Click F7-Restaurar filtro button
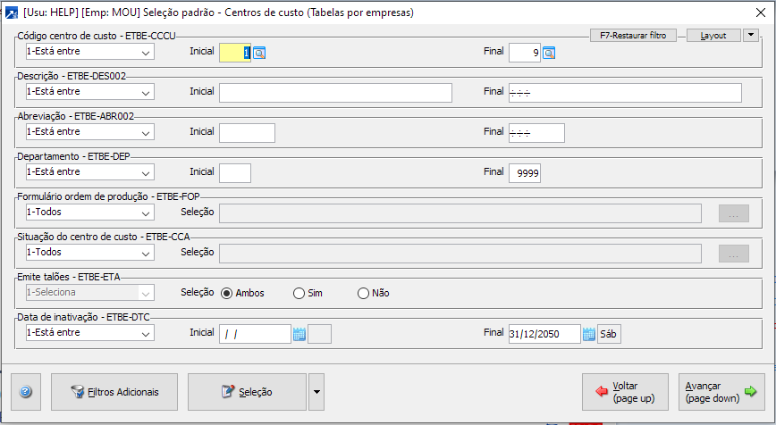Screen dimensions: 776x425 [633, 35]
